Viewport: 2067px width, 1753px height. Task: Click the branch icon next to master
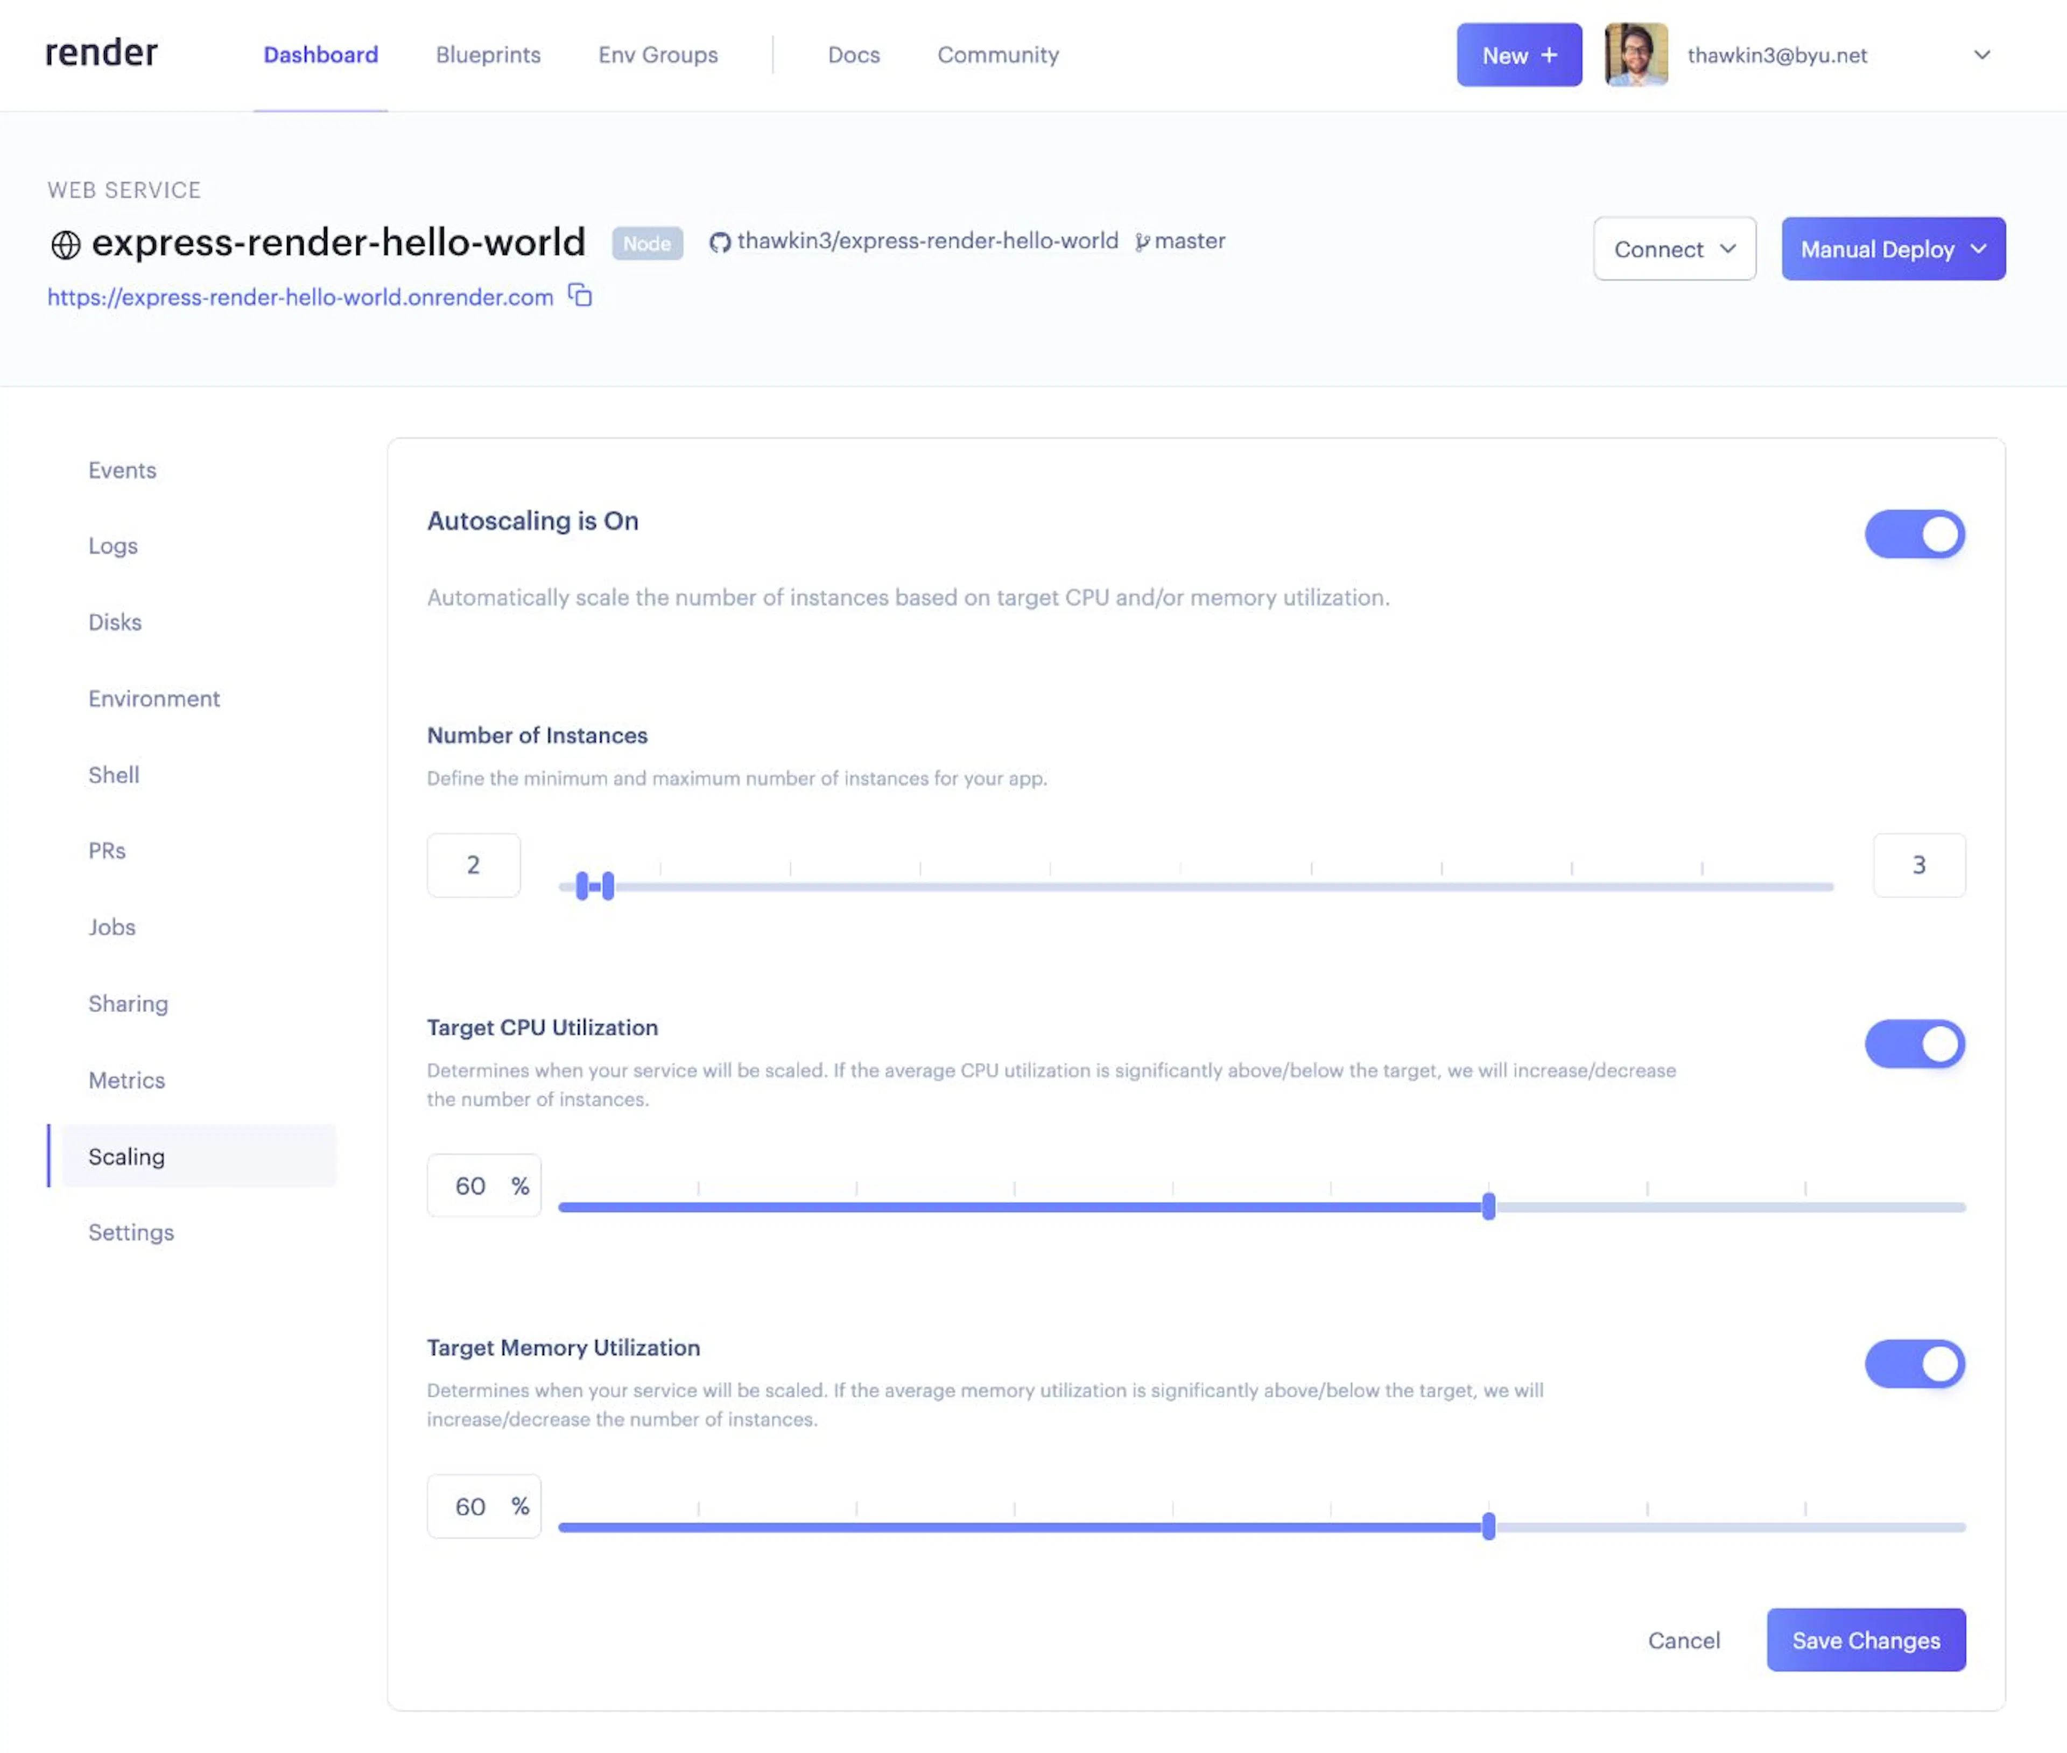[x=1142, y=242]
